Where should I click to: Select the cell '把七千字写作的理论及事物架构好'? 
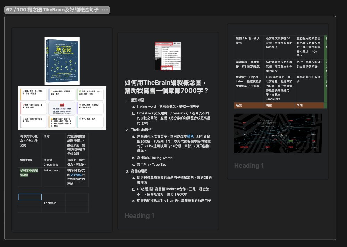(x=309, y=66)
